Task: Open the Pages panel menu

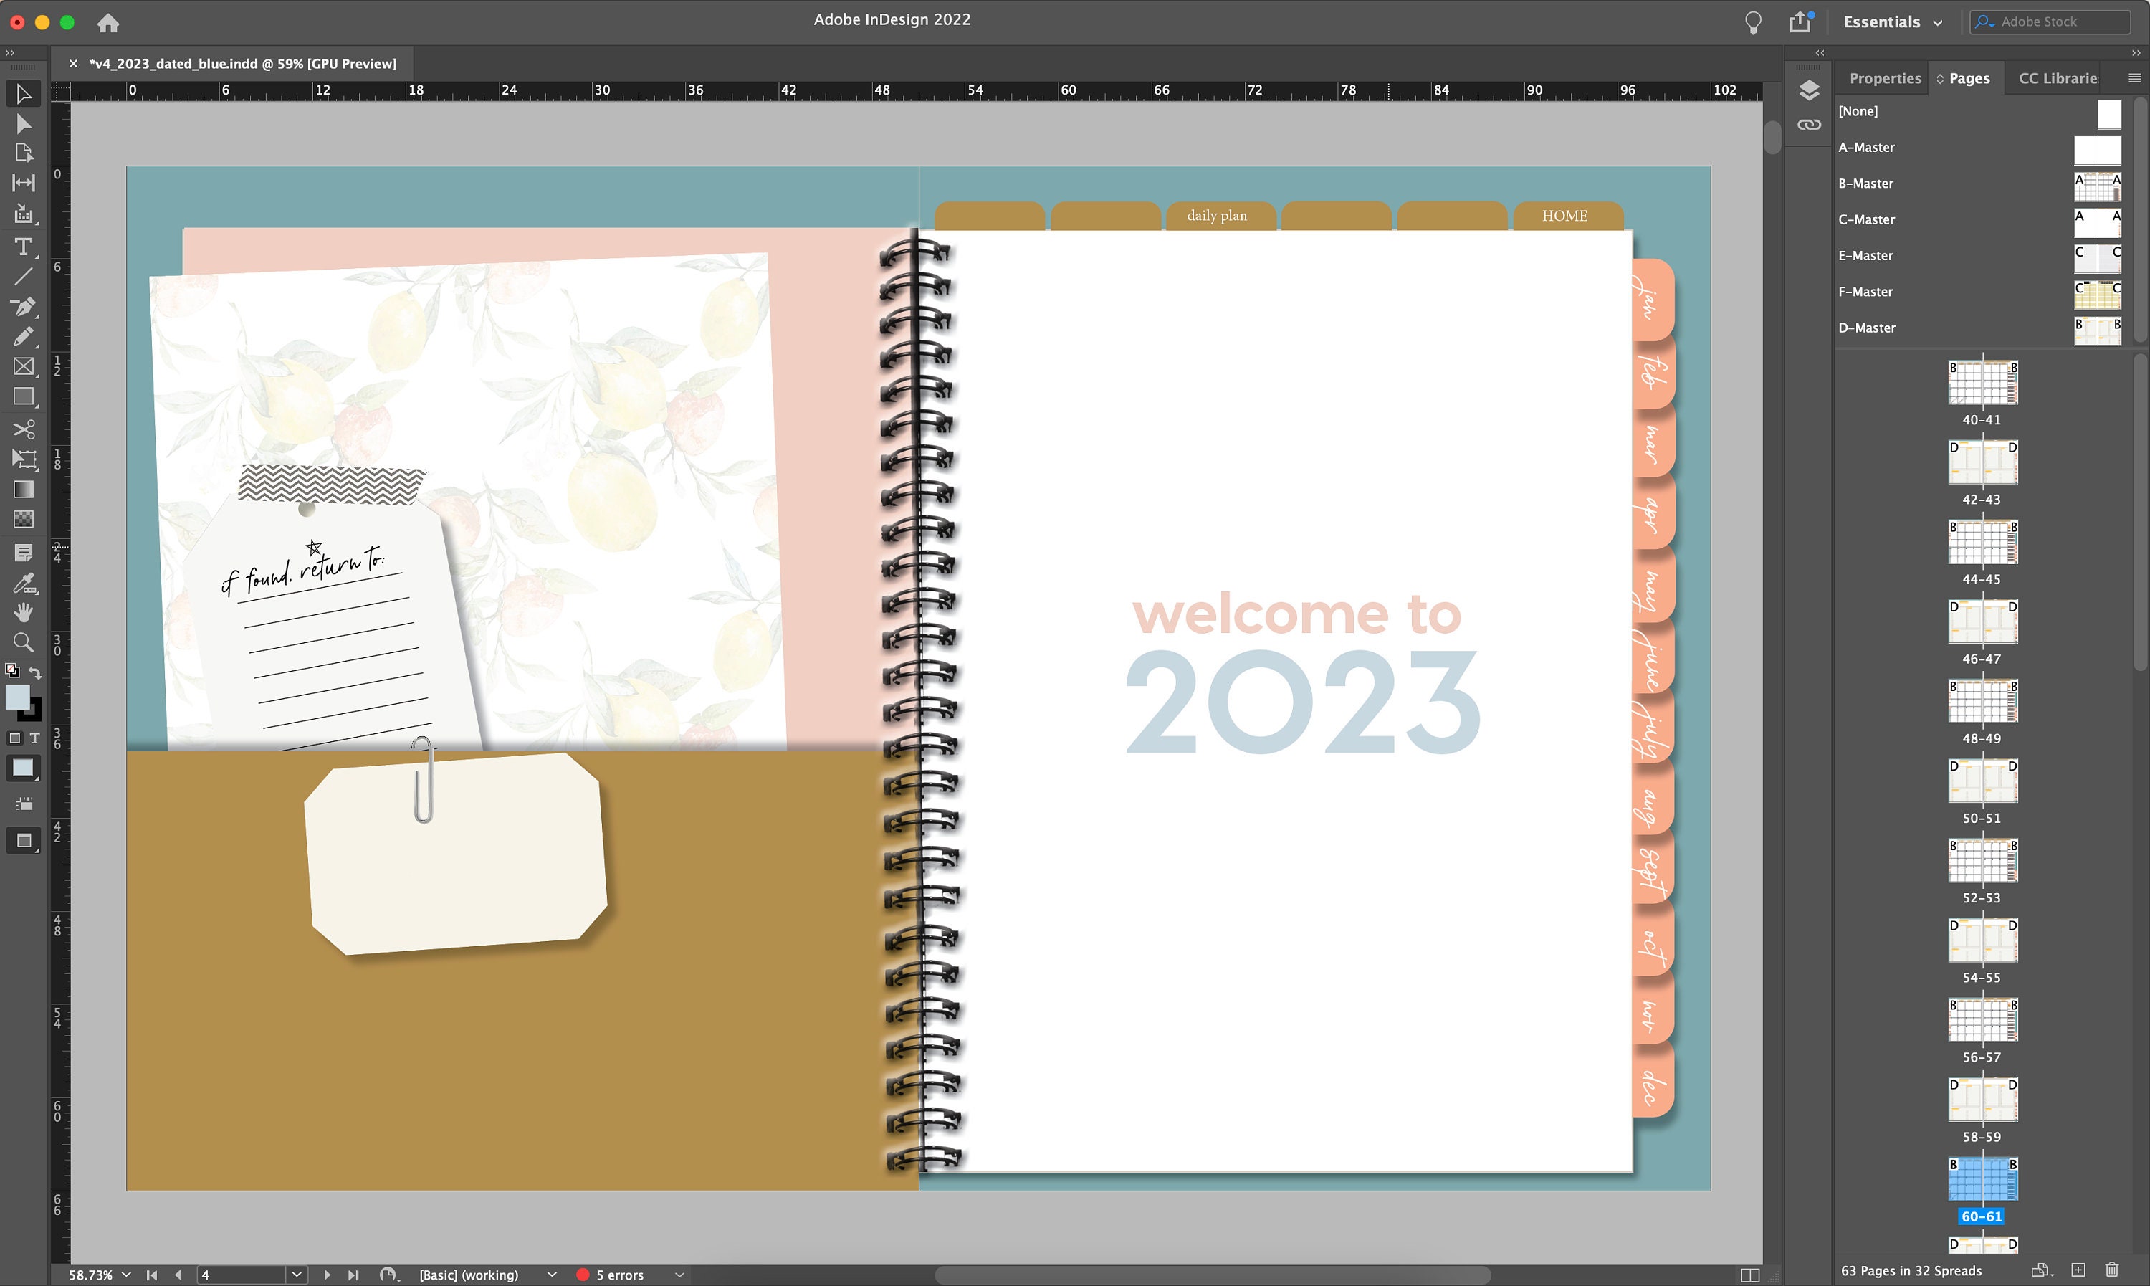Action: (2134, 78)
